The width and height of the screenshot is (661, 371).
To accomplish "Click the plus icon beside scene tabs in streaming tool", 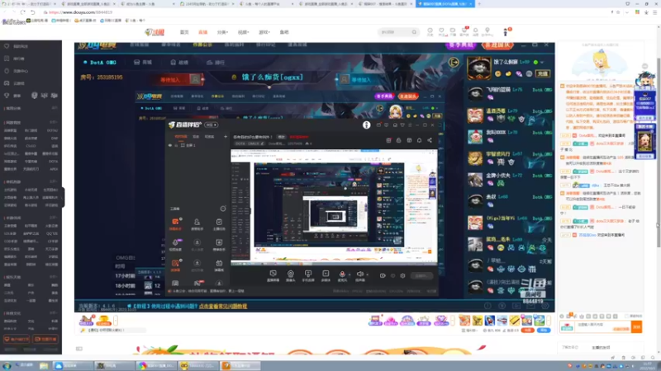I will (x=226, y=136).
